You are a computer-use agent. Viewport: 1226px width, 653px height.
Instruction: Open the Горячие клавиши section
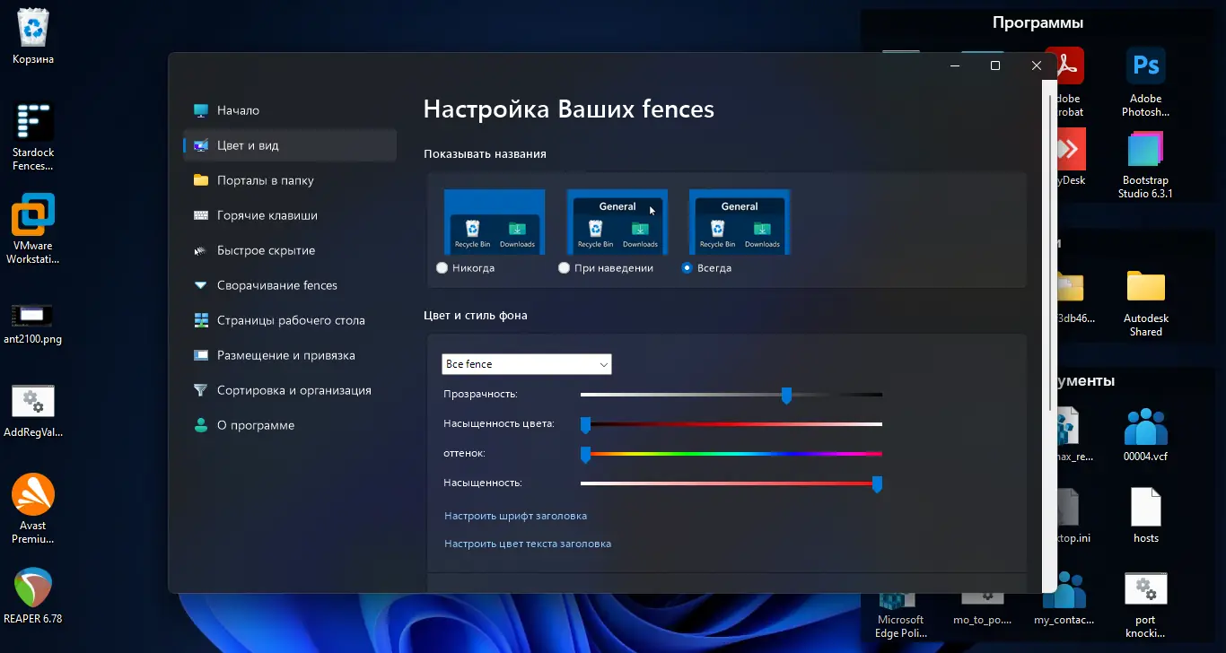pos(290,215)
